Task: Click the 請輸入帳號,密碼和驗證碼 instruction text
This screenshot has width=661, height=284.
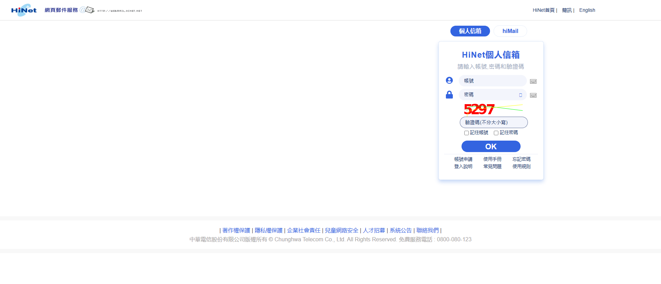Action: 491,66
